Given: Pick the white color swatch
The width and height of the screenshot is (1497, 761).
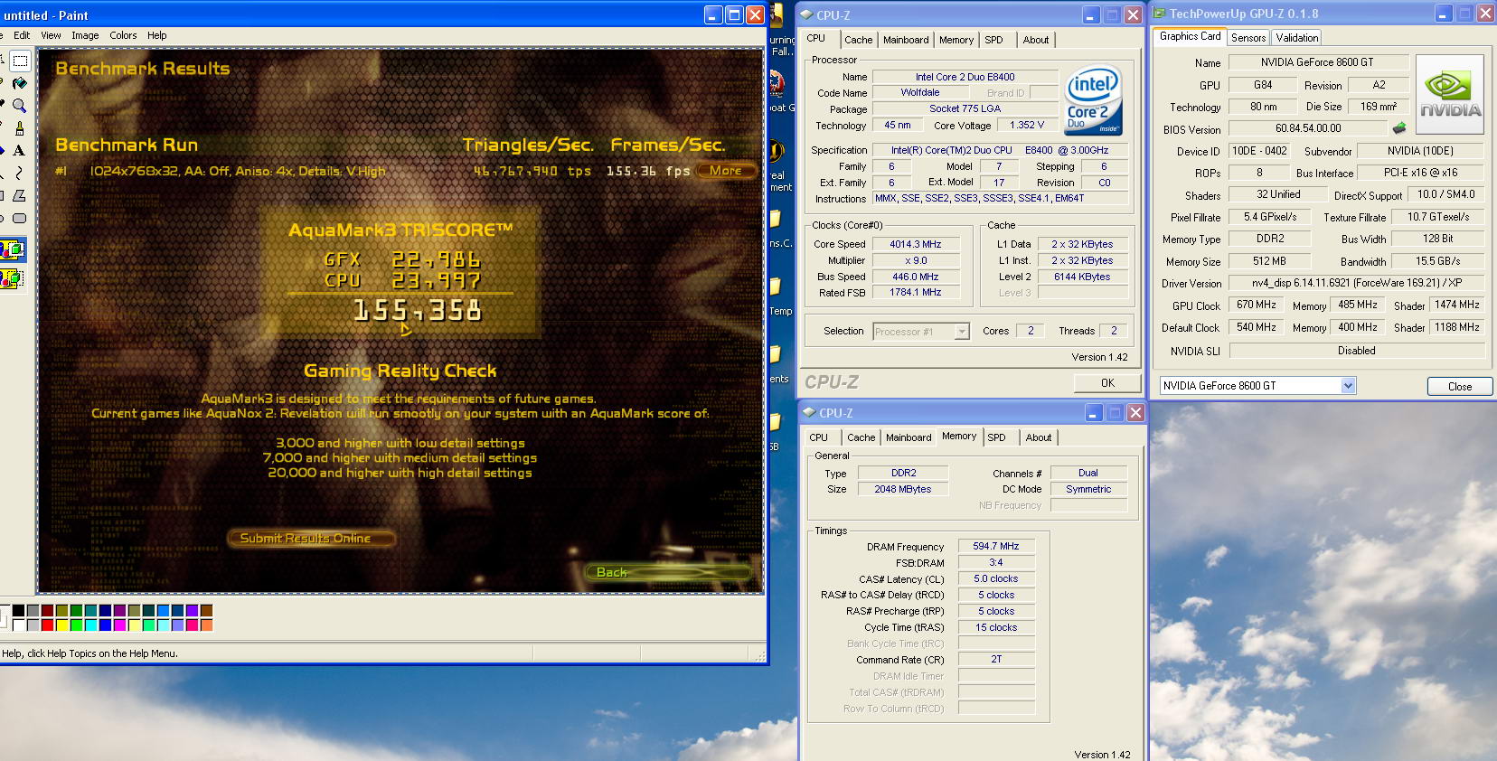Looking at the screenshot, I should click(18, 625).
